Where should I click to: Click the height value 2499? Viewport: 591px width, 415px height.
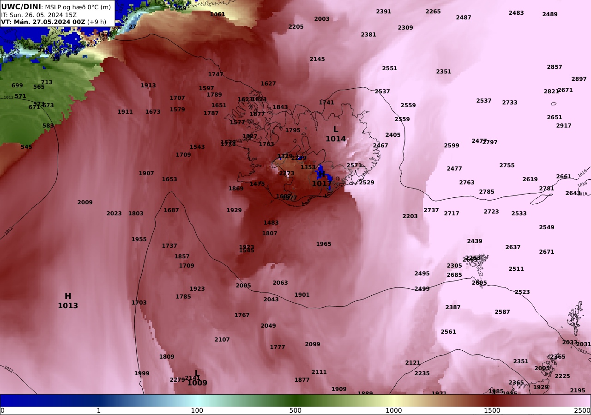[422, 289]
